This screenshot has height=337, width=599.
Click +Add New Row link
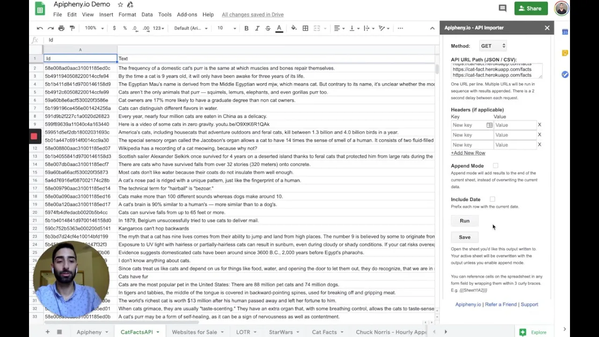click(468, 153)
